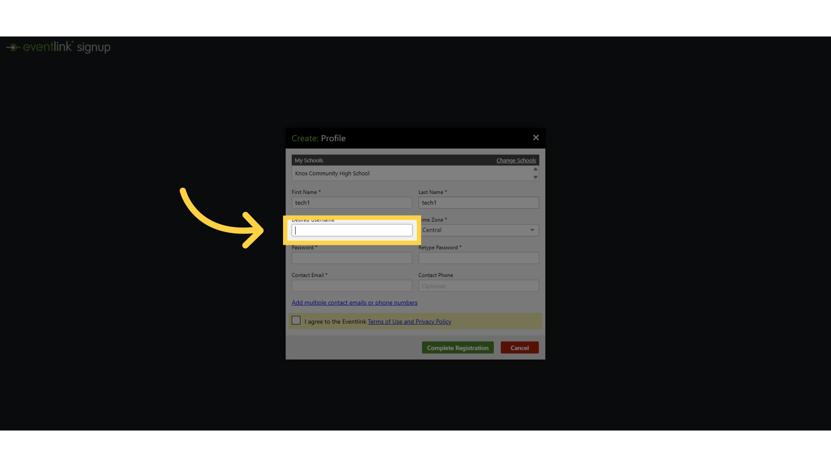Close the Create Profile dialog
Image resolution: width=831 pixels, height=467 pixels.
(x=536, y=138)
